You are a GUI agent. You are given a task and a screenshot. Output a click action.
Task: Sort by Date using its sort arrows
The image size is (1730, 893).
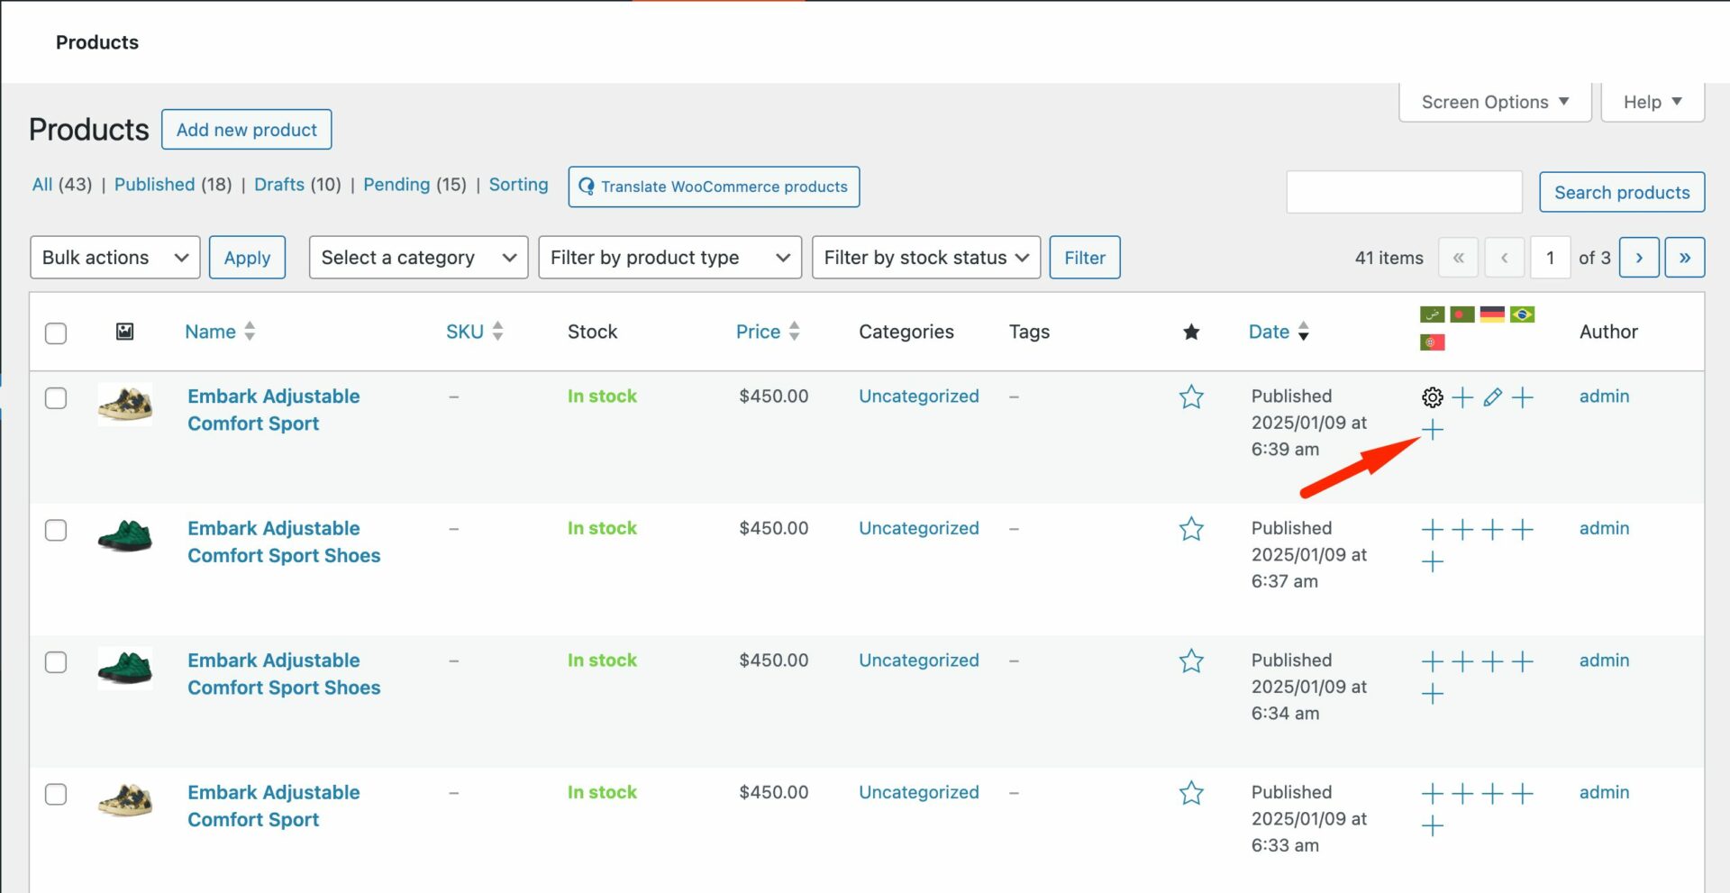pos(1303,331)
